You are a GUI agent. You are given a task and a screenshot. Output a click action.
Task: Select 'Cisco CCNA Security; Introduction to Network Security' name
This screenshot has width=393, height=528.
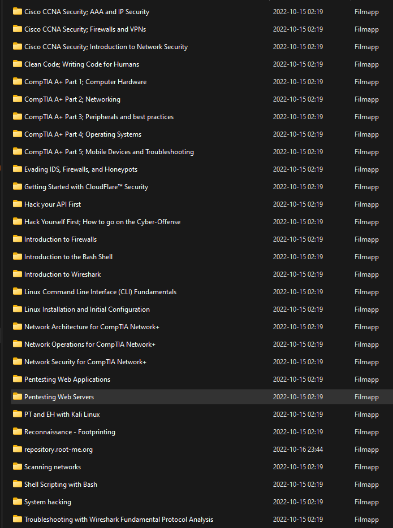[106, 47]
